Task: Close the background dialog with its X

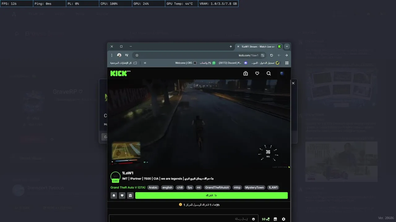Action: pyautogui.click(x=293, y=83)
